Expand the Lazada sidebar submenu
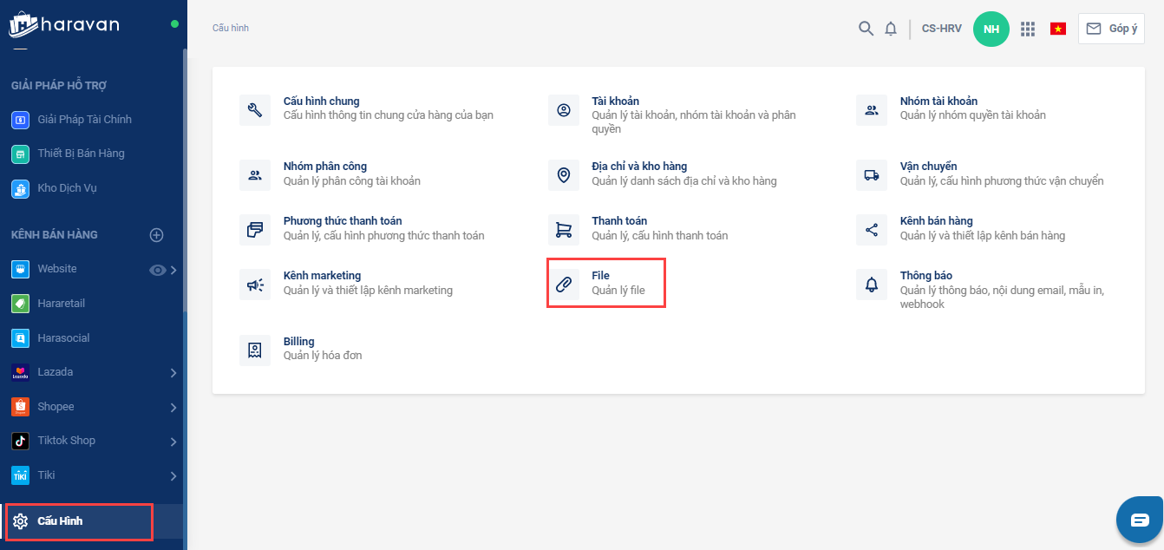This screenshot has height=550, width=1164. pos(173,373)
